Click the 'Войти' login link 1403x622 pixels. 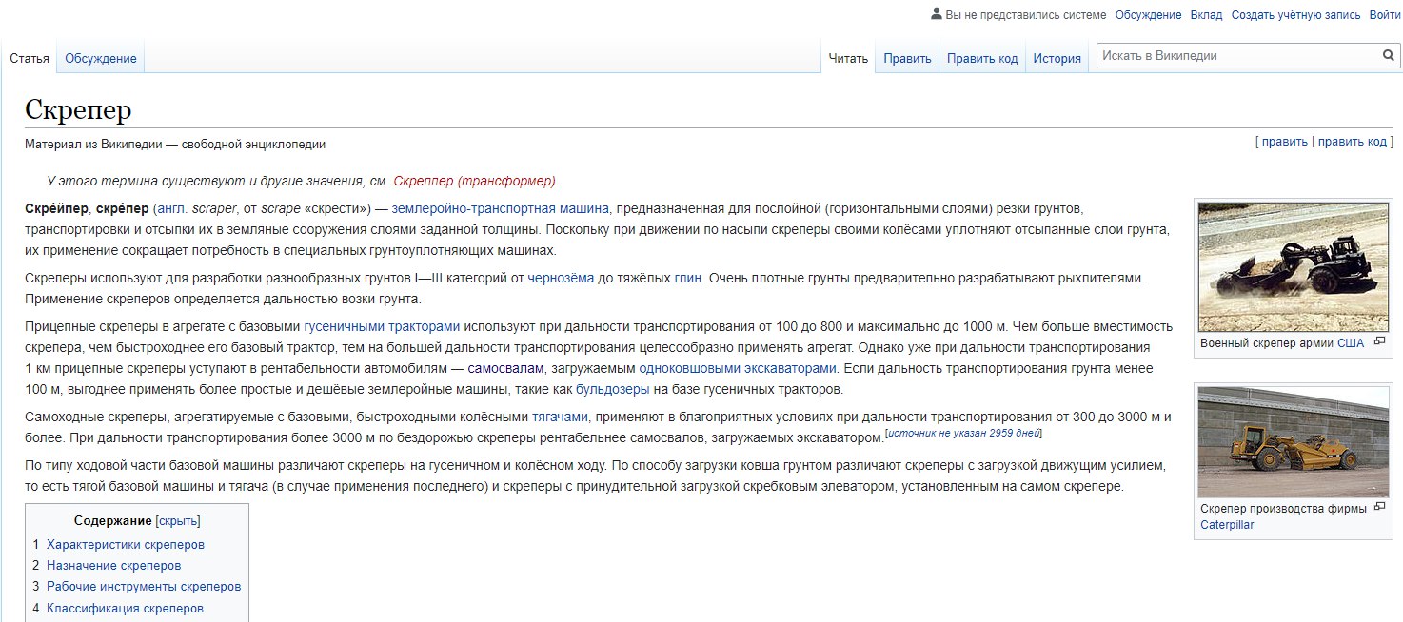[x=1385, y=15]
